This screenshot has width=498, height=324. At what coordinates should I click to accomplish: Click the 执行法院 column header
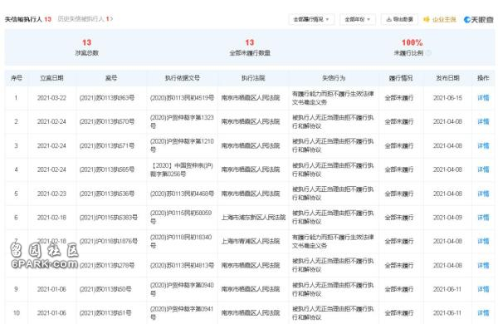(x=253, y=78)
